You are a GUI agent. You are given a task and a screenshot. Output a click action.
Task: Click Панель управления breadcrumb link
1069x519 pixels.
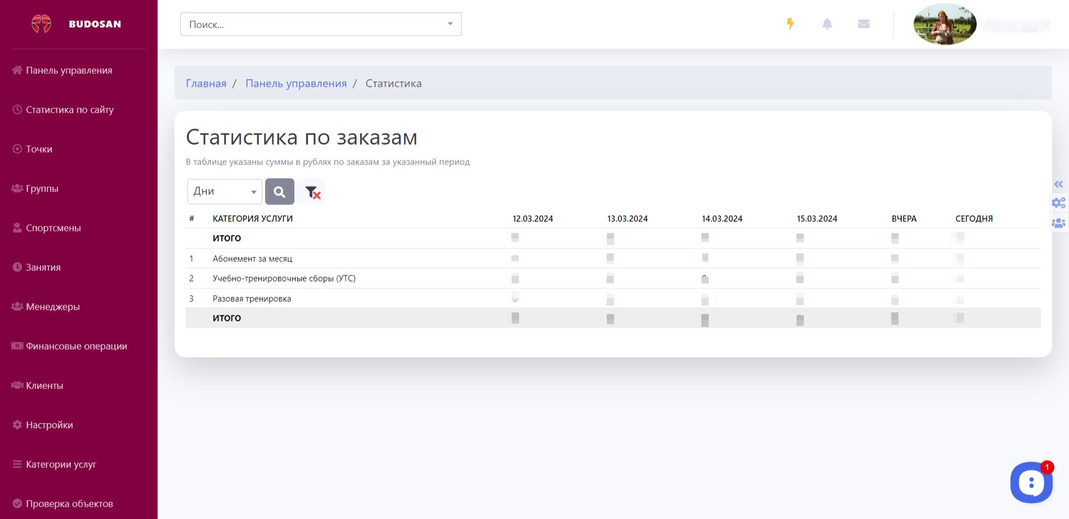(x=296, y=83)
